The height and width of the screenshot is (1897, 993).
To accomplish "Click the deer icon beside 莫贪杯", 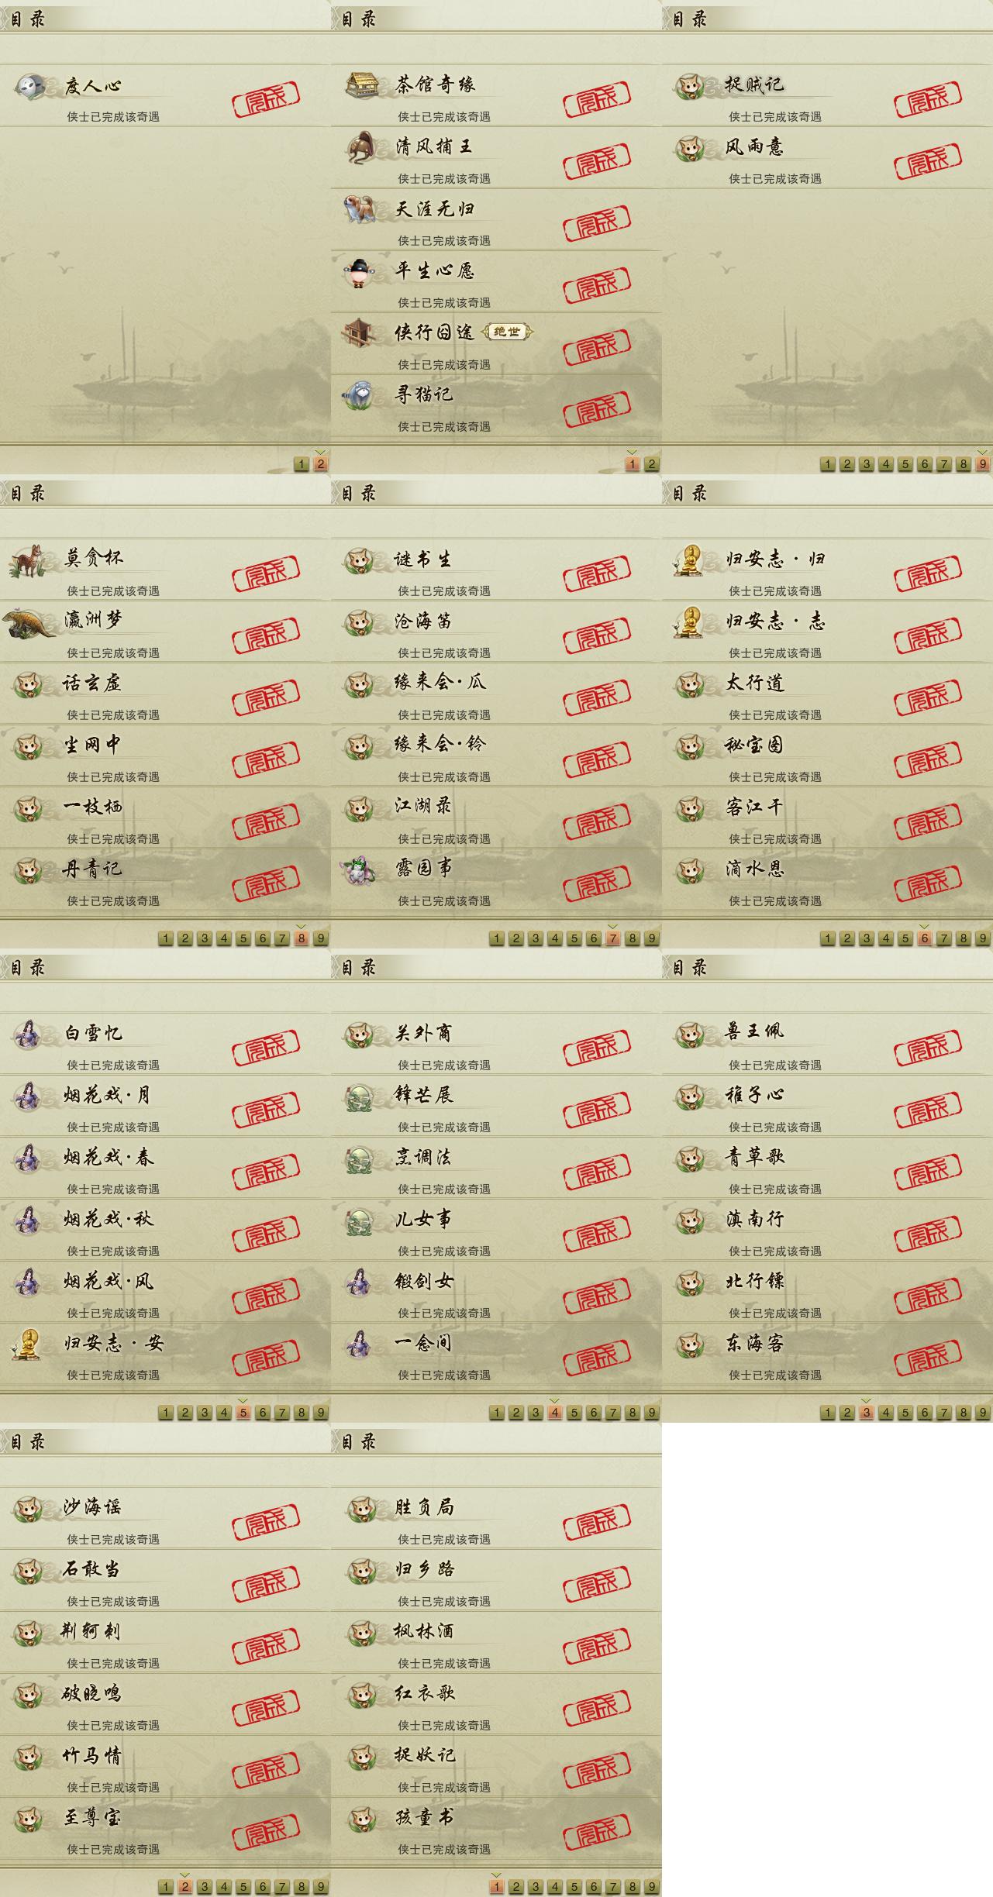I will click(x=28, y=559).
